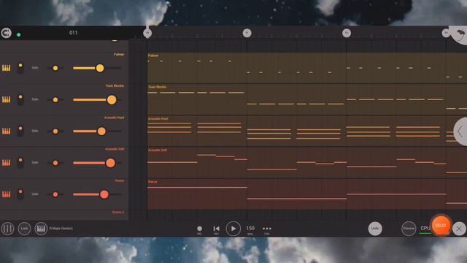Open the Acoustic Soft track instrument icon
Viewport: 467px width, 263px height.
coord(7,163)
